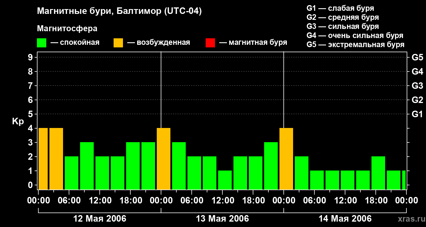Click the Kp 3 bar 21:00–24:00 on 13 May
The image size is (426, 227).
[x=271, y=166]
